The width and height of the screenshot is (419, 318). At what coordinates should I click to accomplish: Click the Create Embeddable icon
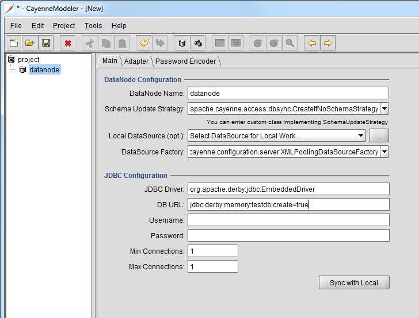pos(274,43)
